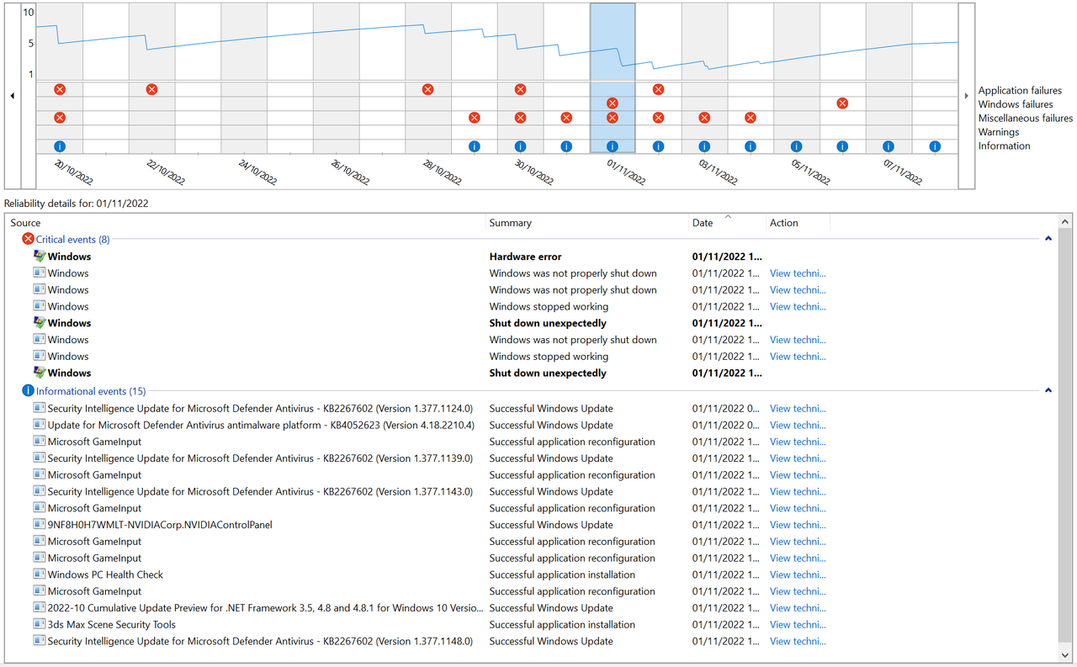The width and height of the screenshot is (1077, 667).
Task: Open View technical details for Security Intelligence version 1.377.1143.0
Action: 798,492
